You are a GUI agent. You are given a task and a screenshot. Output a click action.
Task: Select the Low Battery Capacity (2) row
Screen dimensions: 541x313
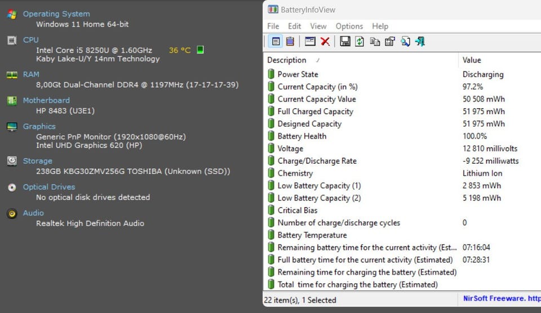(402, 198)
